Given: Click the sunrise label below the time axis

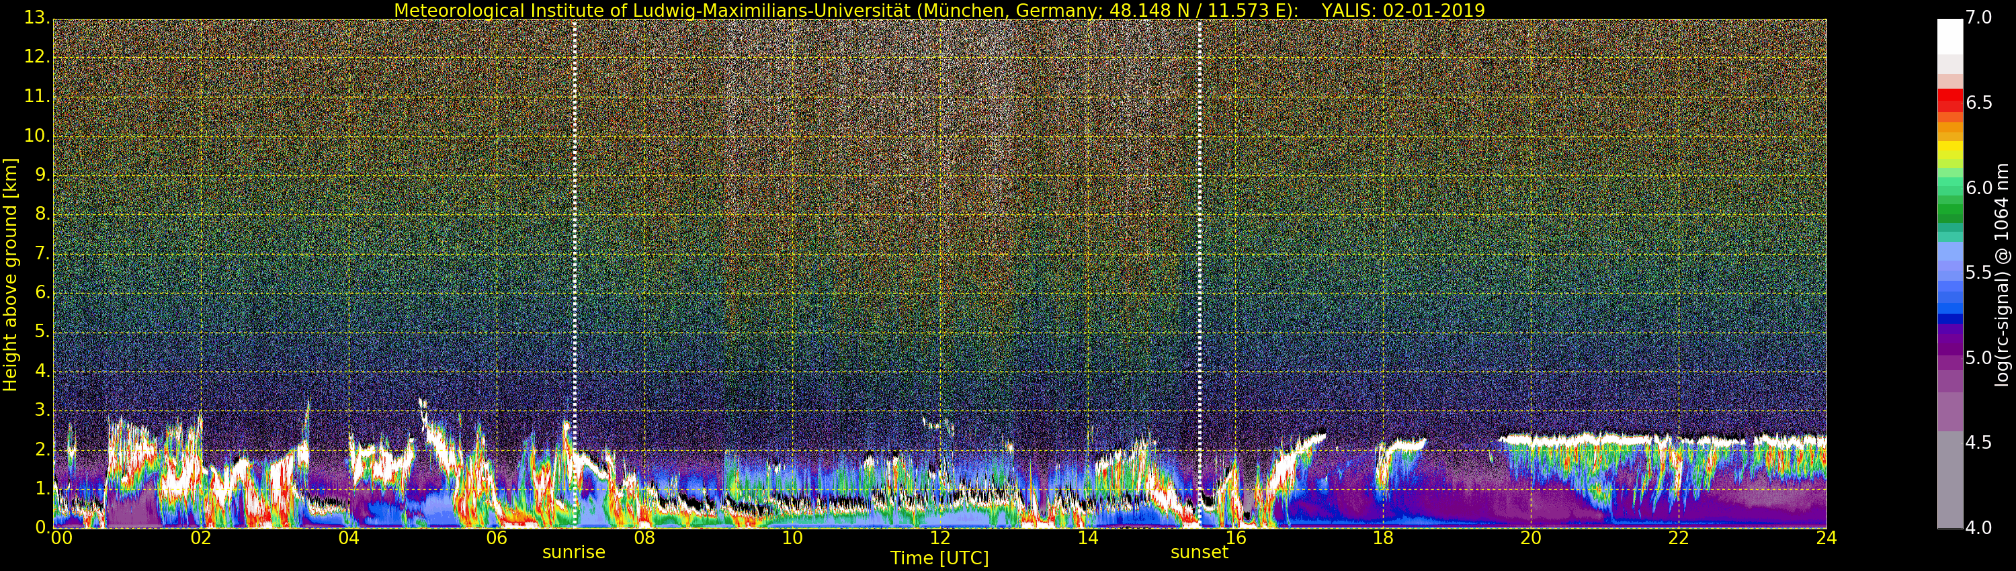Looking at the screenshot, I should click(574, 552).
